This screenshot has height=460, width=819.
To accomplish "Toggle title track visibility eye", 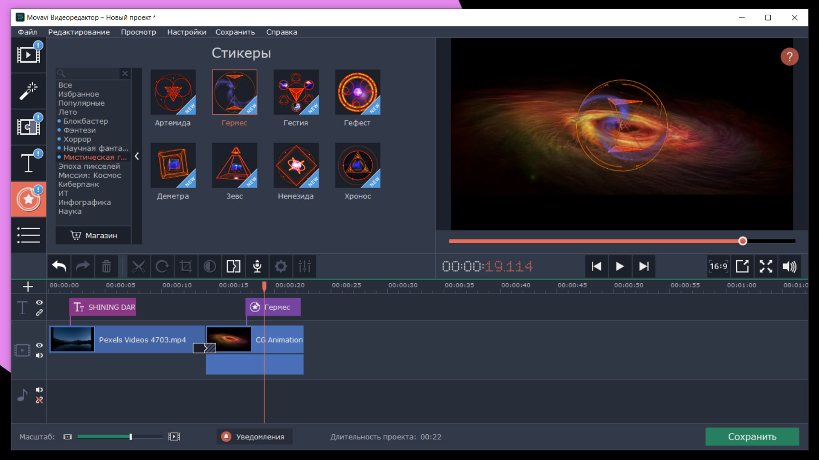I will (39, 302).
